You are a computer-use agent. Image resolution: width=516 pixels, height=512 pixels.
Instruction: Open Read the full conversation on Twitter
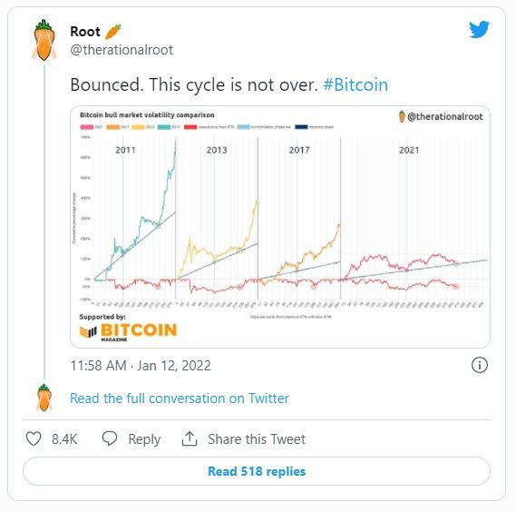click(180, 399)
